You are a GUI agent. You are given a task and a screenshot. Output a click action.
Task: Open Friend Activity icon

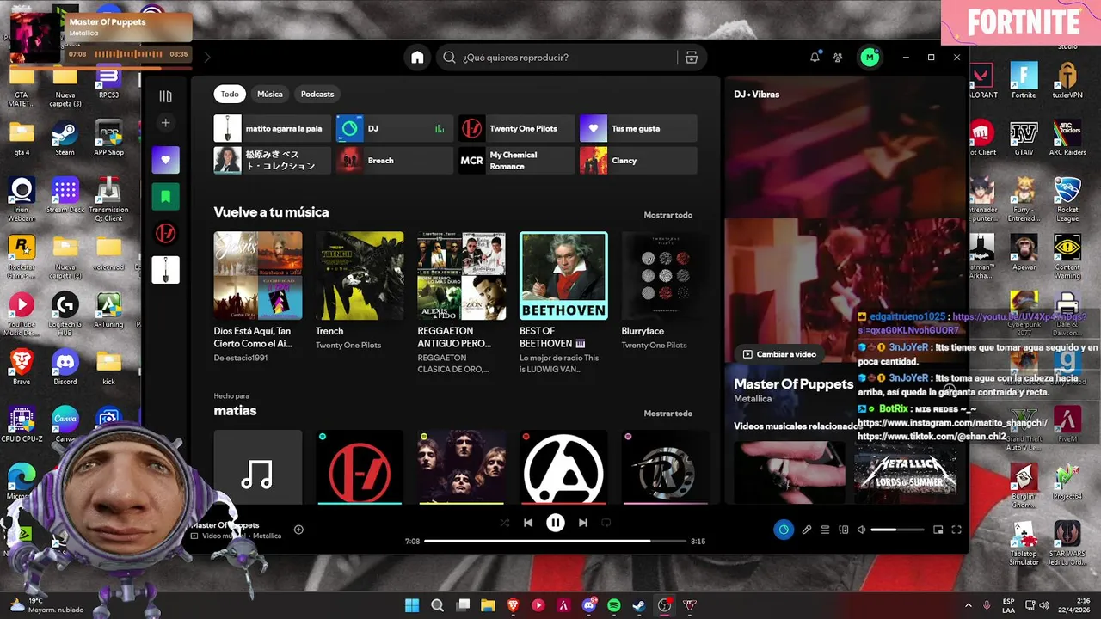click(x=838, y=58)
